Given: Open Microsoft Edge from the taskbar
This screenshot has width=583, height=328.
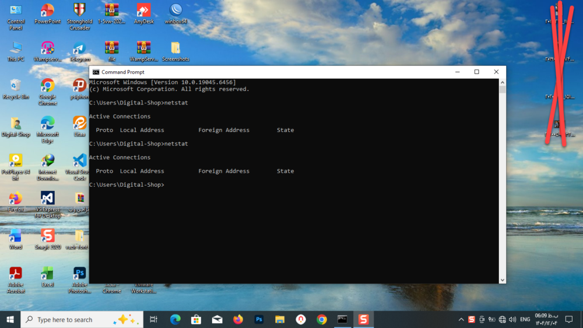Looking at the screenshot, I should tap(175, 319).
